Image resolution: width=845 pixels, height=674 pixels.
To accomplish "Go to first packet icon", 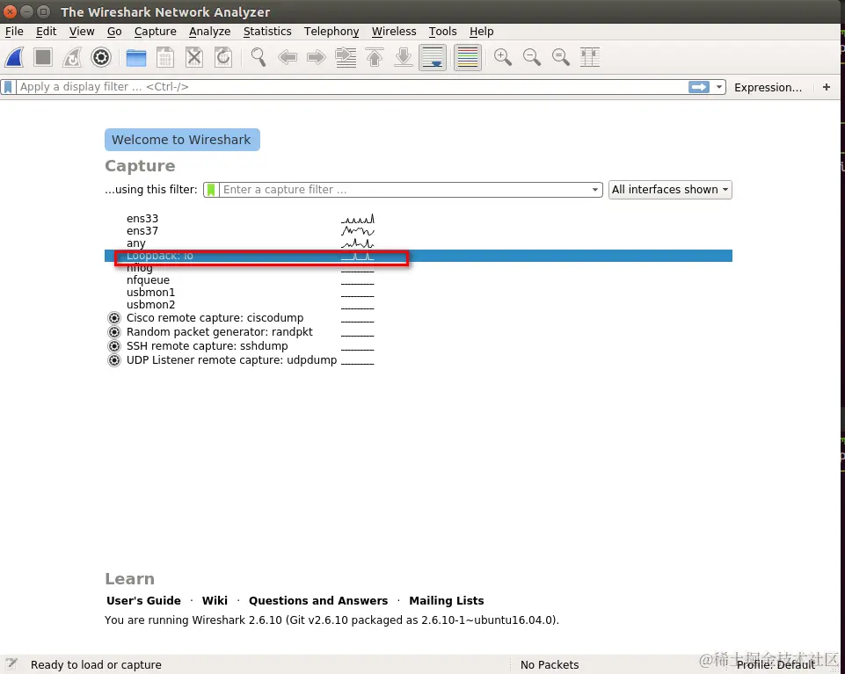I will 375,57.
